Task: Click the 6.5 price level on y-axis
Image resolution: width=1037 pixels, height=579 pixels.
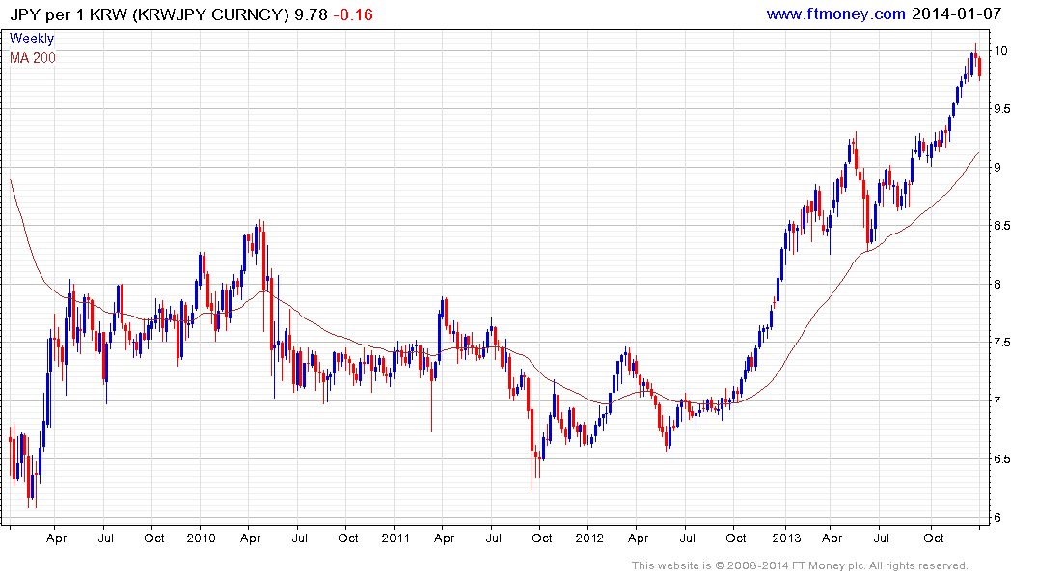Action: pyautogui.click(x=1002, y=458)
